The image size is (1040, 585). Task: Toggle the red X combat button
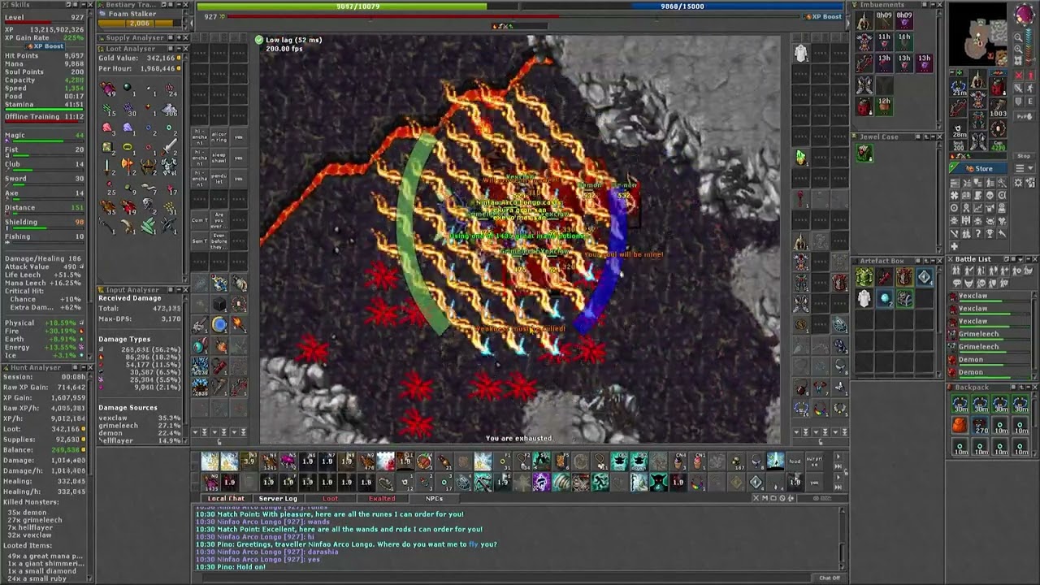click(1018, 75)
